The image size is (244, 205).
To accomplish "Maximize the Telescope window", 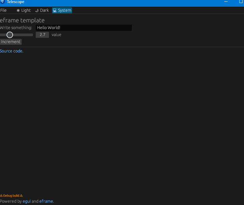I will click(241, 2).
